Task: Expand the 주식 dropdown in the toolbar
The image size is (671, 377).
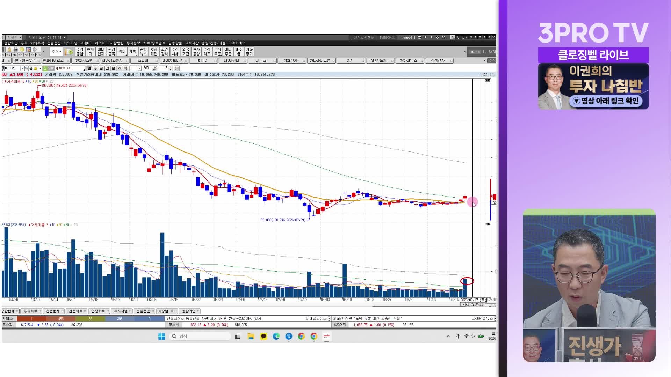Action: [56, 52]
